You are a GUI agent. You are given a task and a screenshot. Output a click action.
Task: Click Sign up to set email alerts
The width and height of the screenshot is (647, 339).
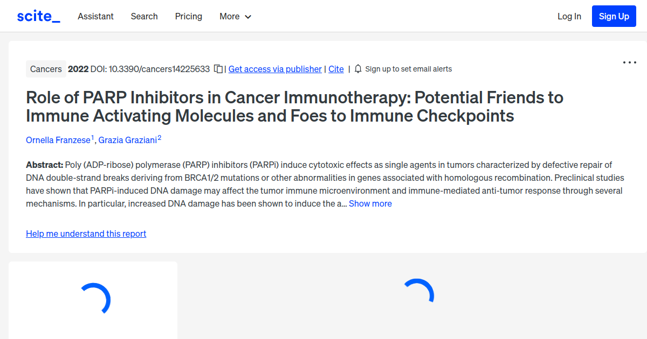409,69
